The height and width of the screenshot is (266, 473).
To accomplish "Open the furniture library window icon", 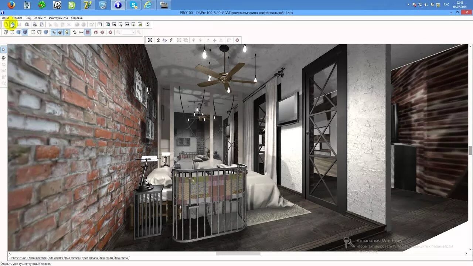I will pos(108,24).
